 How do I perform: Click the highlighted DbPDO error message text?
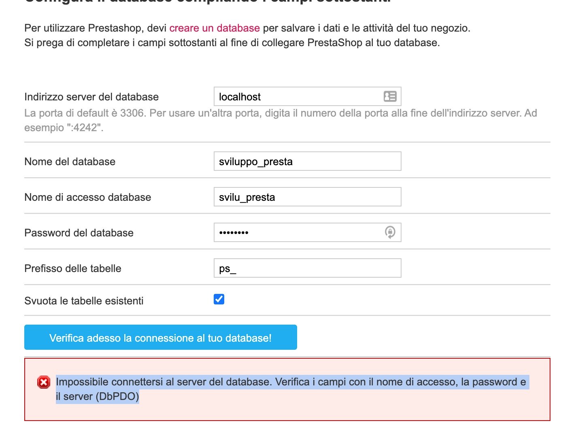(291, 389)
